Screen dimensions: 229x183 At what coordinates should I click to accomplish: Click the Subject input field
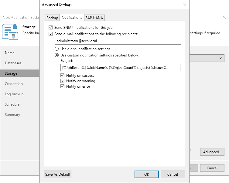[120, 68]
